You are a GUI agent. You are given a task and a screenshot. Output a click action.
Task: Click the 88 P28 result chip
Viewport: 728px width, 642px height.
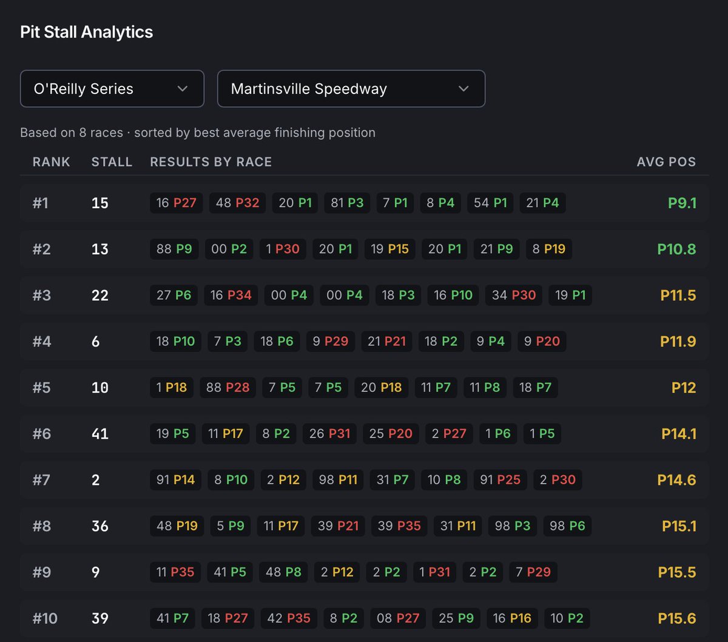coord(227,387)
